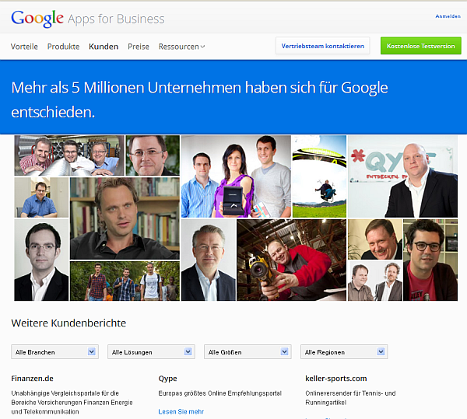Open the Alle Lösungen dropdown
This screenshot has width=467, height=419.
[x=151, y=352]
